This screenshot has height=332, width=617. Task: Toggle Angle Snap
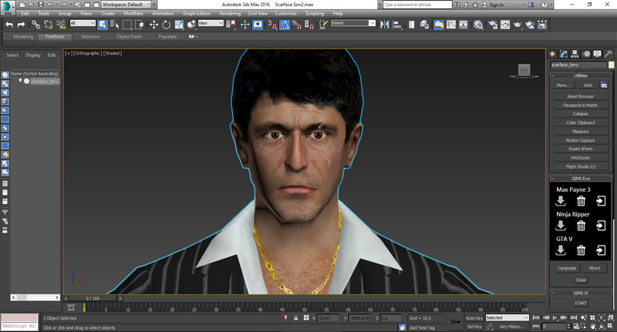[x=285, y=25]
